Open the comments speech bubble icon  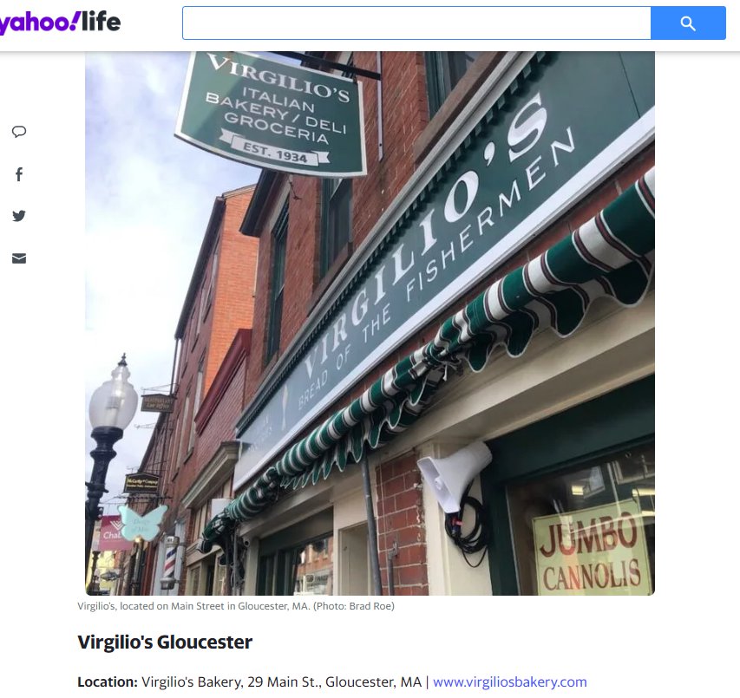click(19, 132)
